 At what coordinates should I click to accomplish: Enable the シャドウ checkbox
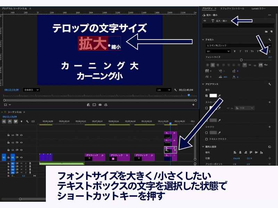pyautogui.click(x=207, y=132)
